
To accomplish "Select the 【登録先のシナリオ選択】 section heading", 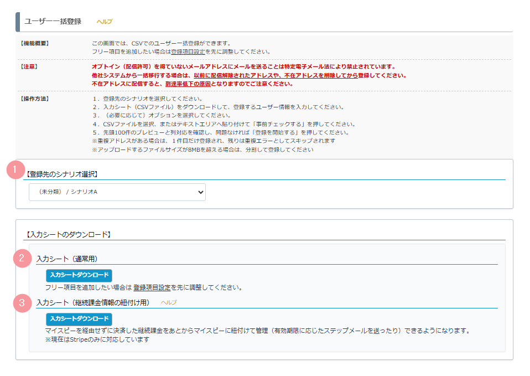I will tap(62, 174).
